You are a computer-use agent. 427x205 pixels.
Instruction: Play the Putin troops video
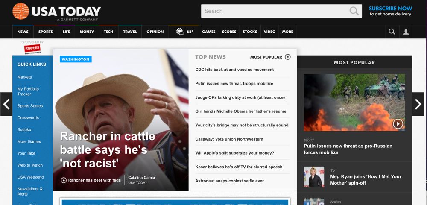[x=398, y=124]
